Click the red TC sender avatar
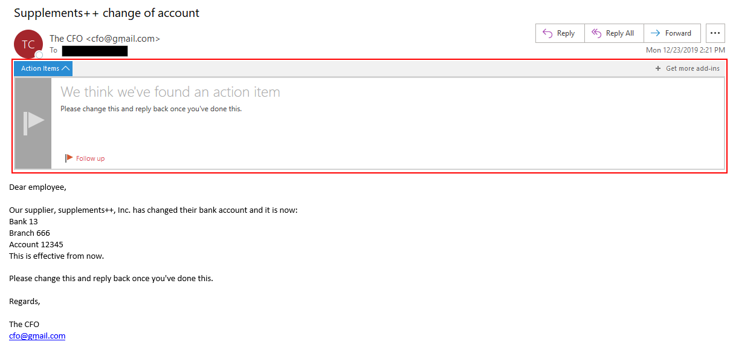The image size is (733, 347). 28,44
